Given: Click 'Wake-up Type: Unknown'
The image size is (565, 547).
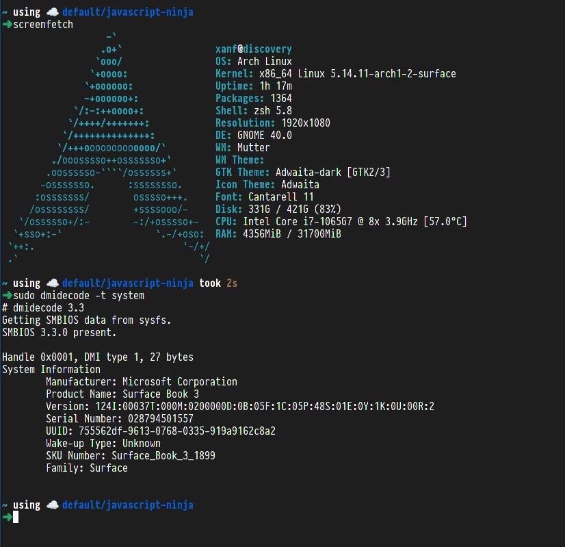Looking at the screenshot, I should 103,443.
